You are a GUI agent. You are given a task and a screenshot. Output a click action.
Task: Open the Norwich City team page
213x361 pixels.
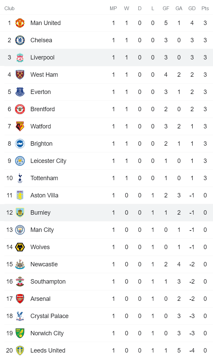pyautogui.click(x=47, y=333)
